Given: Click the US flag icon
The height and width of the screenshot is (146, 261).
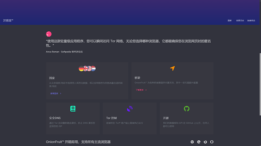Looking at the screenshot, I should pos(89,68).
